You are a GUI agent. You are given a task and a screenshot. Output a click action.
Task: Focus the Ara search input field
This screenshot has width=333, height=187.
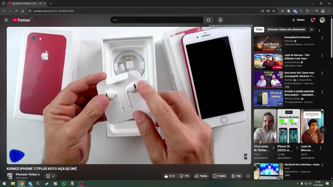click(157, 20)
